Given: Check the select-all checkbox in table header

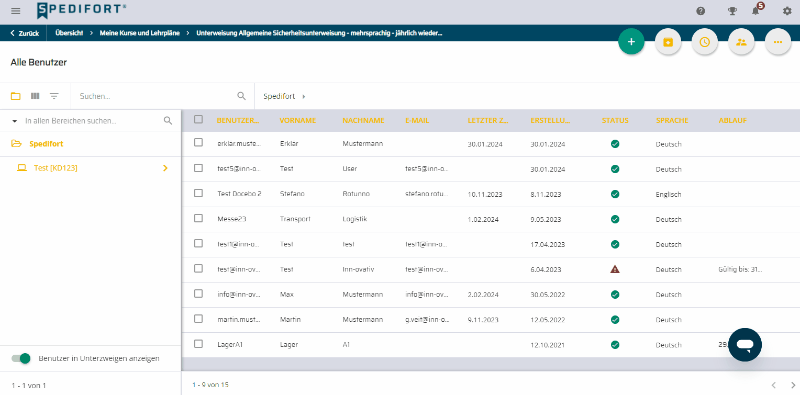Looking at the screenshot, I should (198, 119).
